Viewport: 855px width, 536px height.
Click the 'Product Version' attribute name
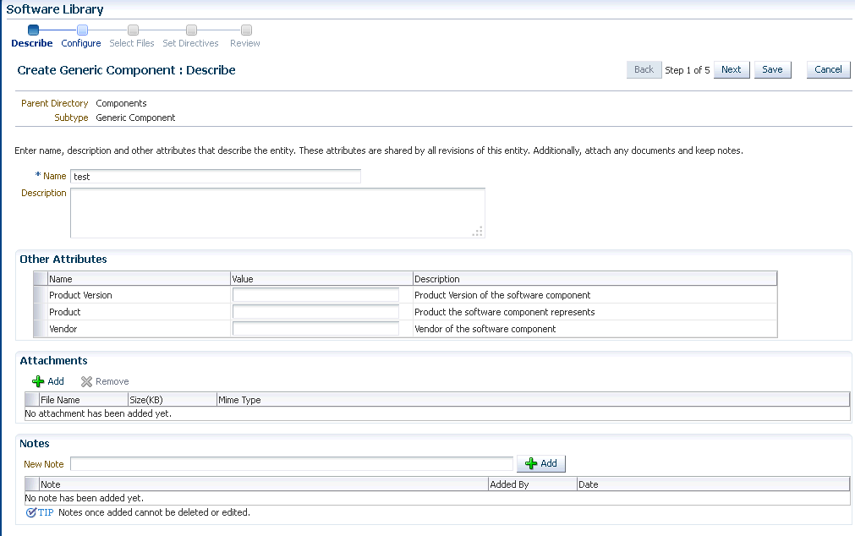(x=80, y=295)
